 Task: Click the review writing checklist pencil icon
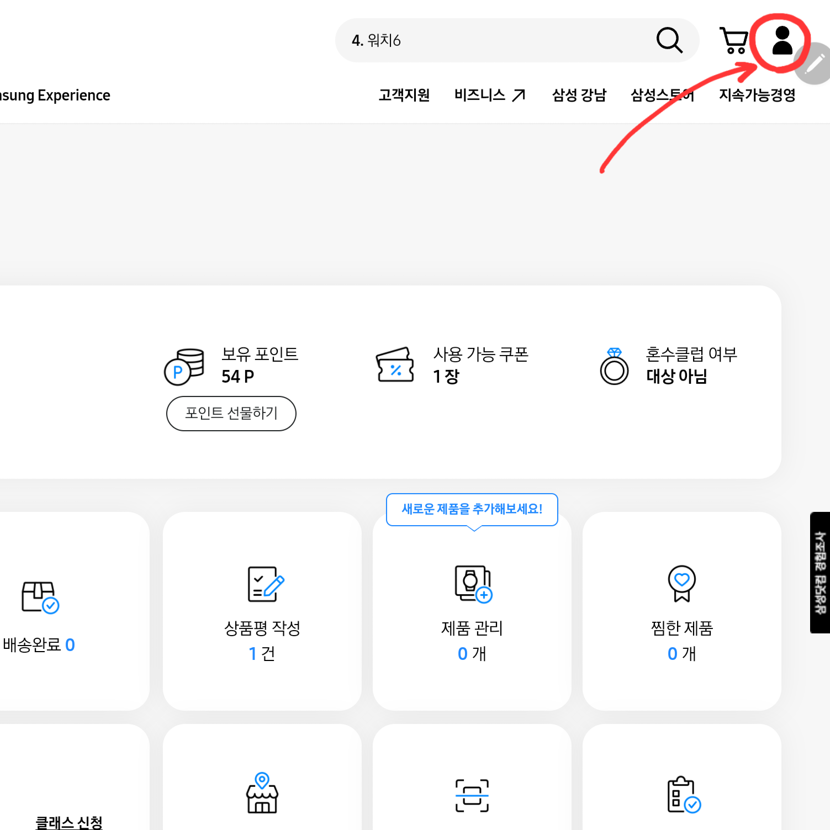coord(266,584)
